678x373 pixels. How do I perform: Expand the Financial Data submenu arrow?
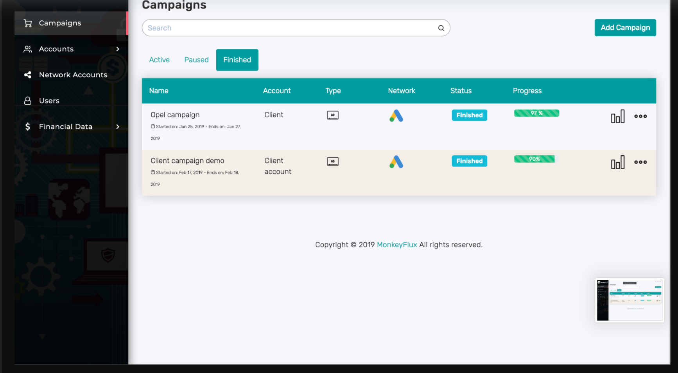pos(118,126)
